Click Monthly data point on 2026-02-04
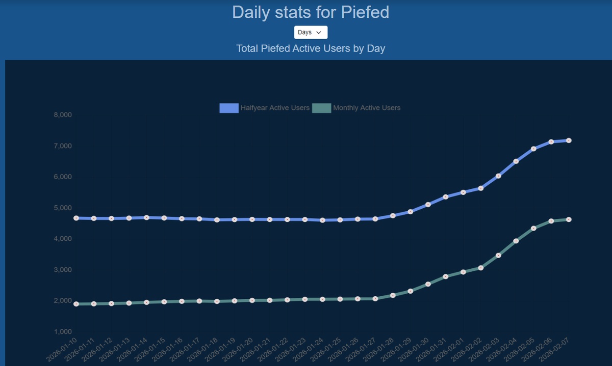 click(516, 241)
